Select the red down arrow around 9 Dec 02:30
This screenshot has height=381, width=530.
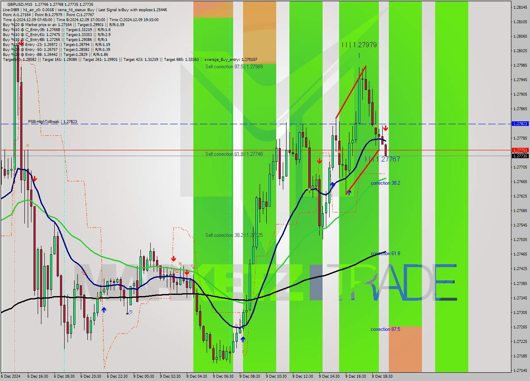click(x=173, y=259)
